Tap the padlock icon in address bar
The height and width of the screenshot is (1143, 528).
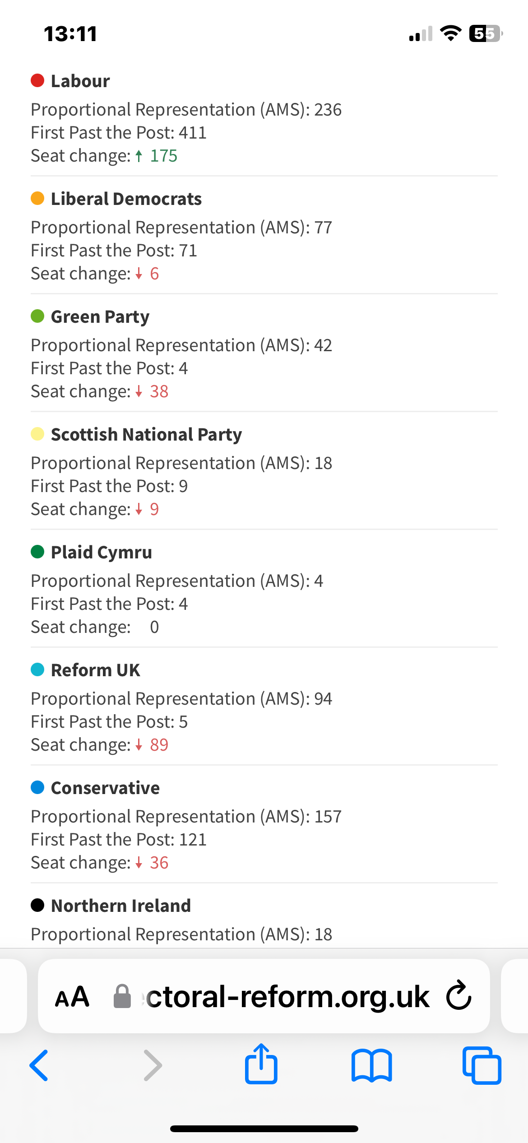click(x=122, y=996)
